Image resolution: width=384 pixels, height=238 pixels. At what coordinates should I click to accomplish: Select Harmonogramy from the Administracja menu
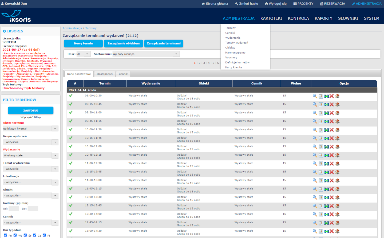coord(235,53)
